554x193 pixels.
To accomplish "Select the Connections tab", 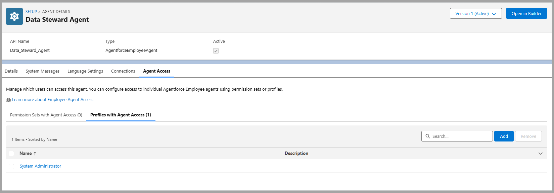I will tap(123, 71).
